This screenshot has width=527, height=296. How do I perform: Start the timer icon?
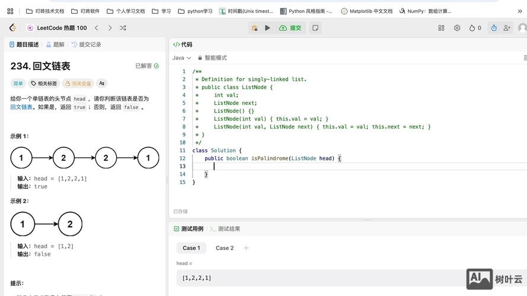click(494, 28)
